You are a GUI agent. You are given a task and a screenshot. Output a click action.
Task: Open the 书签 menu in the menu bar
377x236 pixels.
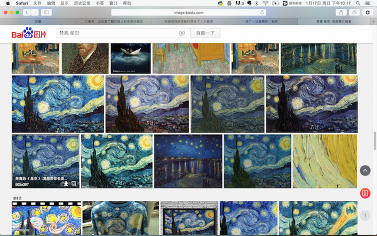(x=100, y=3)
